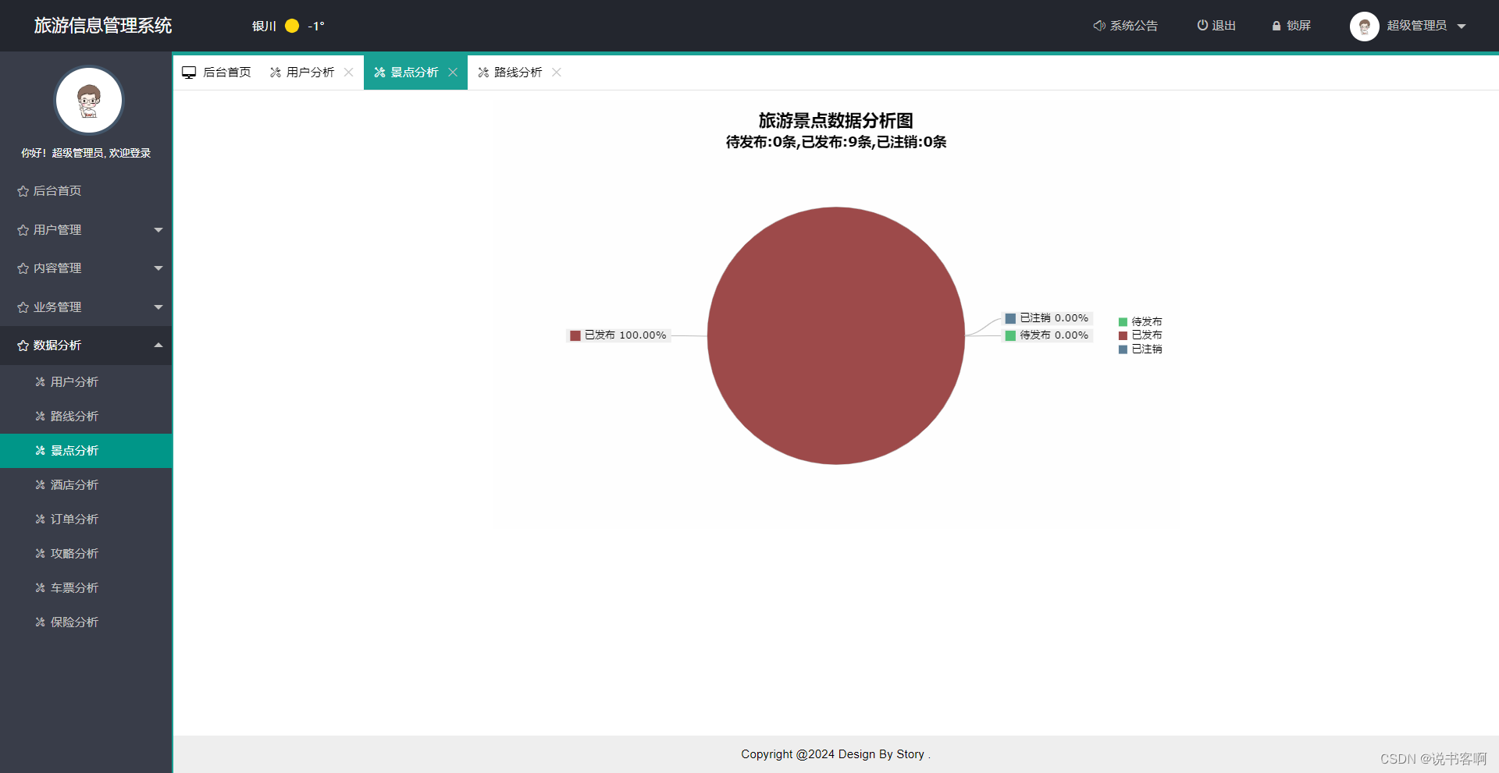Click the 系统公告 speaker icon
The width and height of the screenshot is (1499, 773).
[1099, 26]
